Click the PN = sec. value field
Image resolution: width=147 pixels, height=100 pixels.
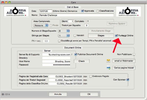coord(46,41)
